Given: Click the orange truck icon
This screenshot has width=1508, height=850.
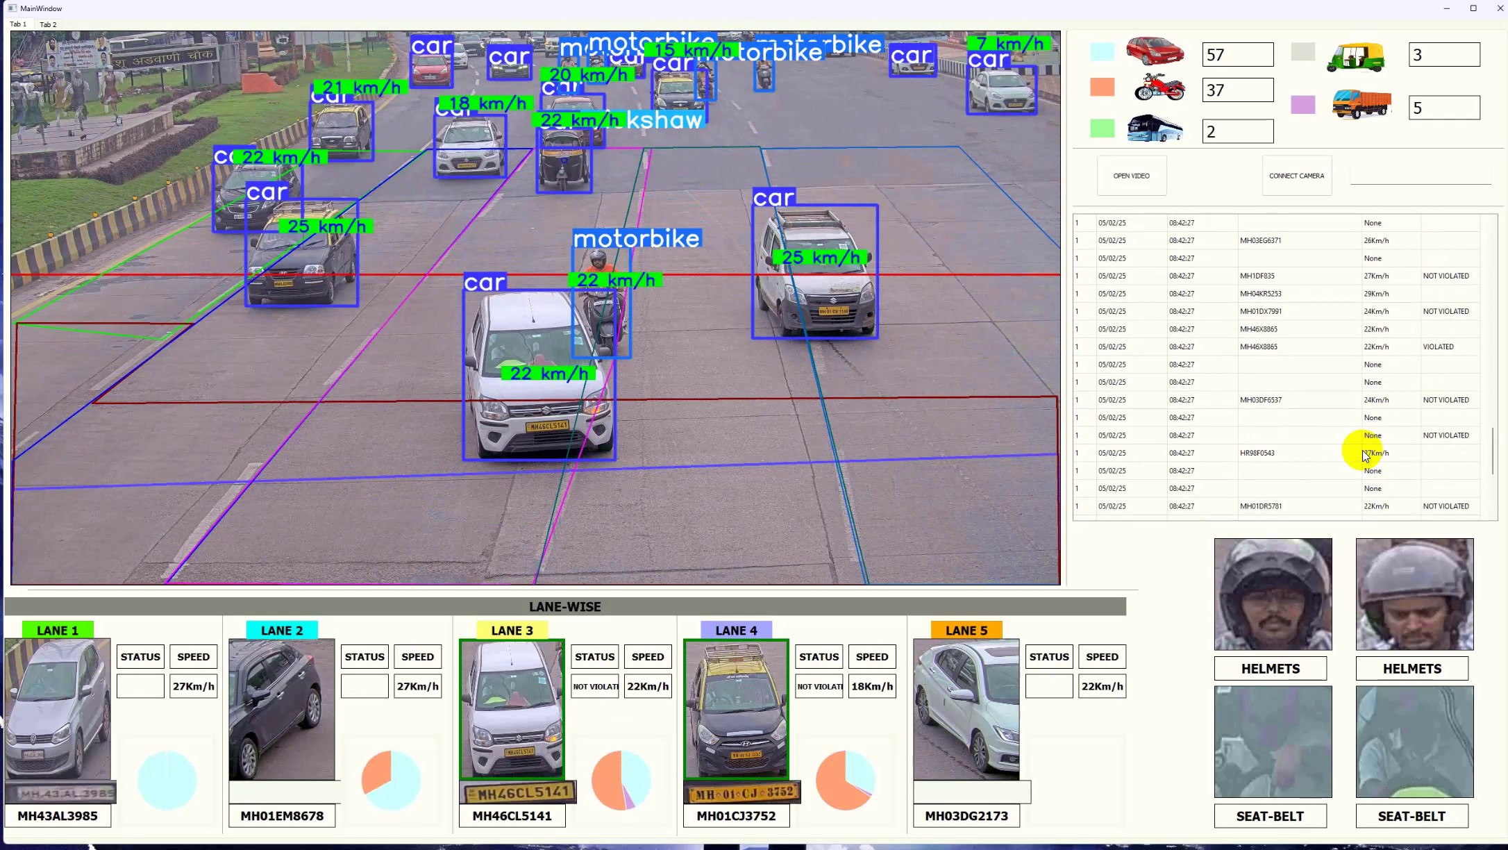Looking at the screenshot, I should [1362, 104].
